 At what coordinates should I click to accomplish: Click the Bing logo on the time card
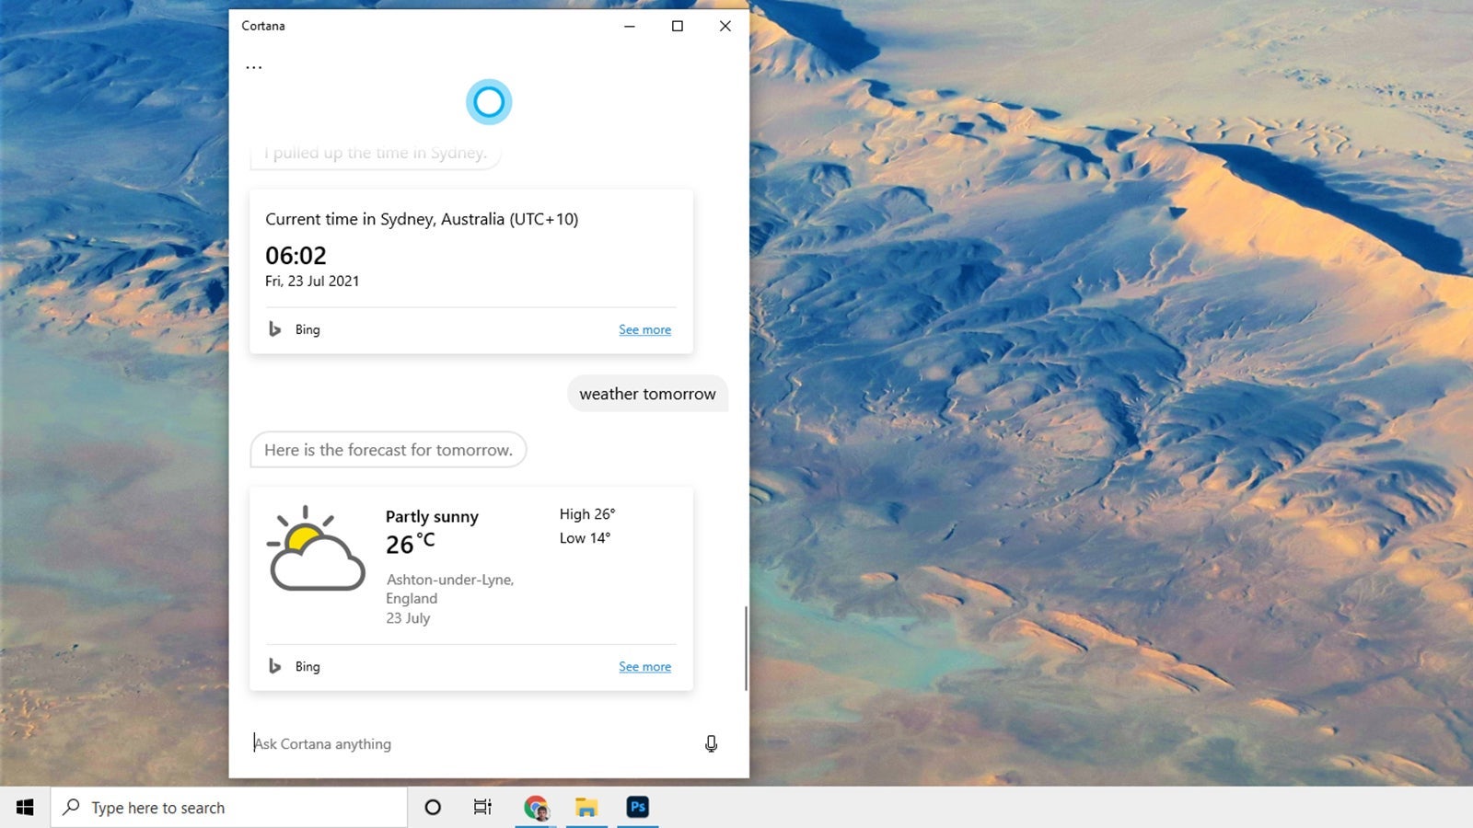275,328
